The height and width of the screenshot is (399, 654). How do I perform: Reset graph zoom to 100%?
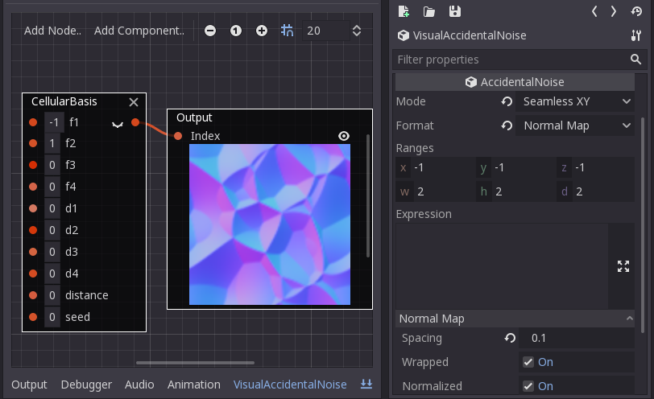coord(236,31)
